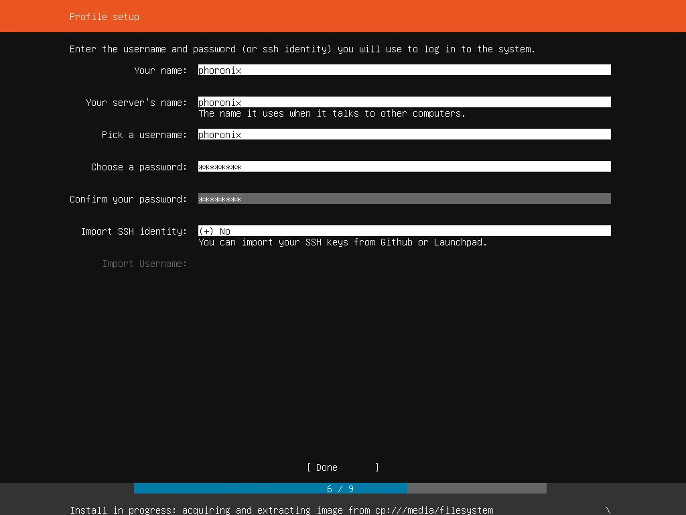
Task: Click the server name hint about other computers
Action: (x=332, y=113)
